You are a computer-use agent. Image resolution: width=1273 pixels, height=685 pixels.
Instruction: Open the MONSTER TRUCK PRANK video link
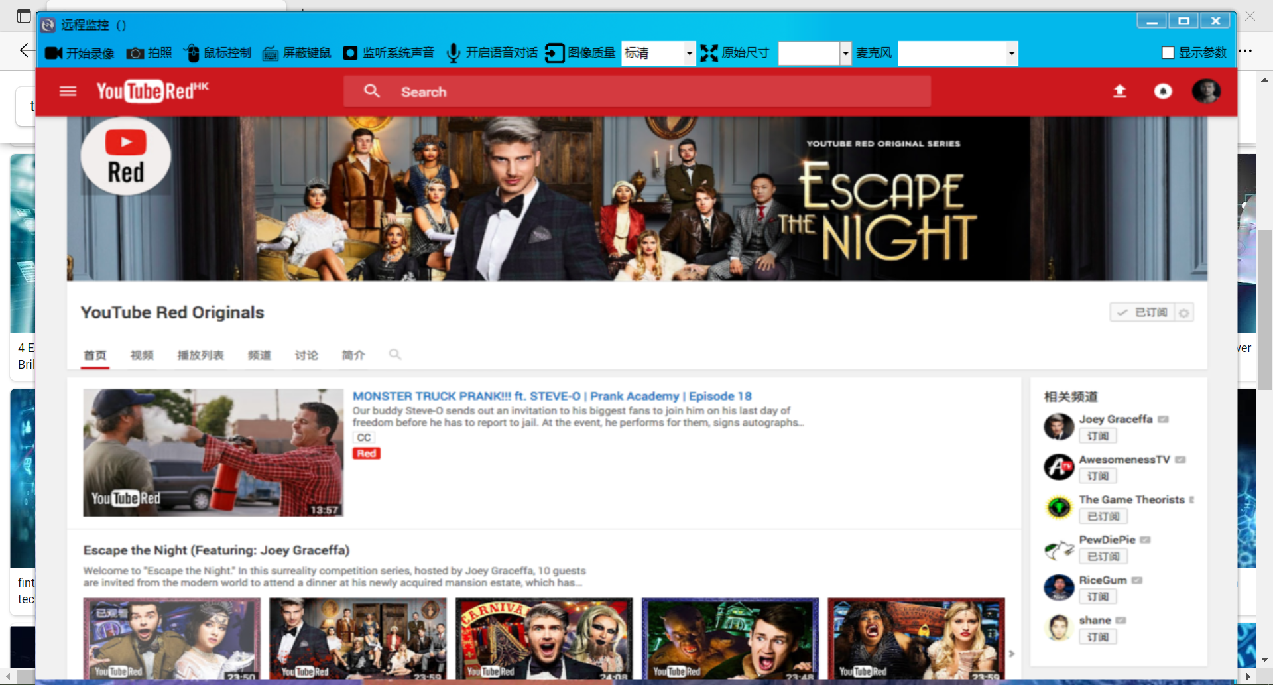click(552, 396)
